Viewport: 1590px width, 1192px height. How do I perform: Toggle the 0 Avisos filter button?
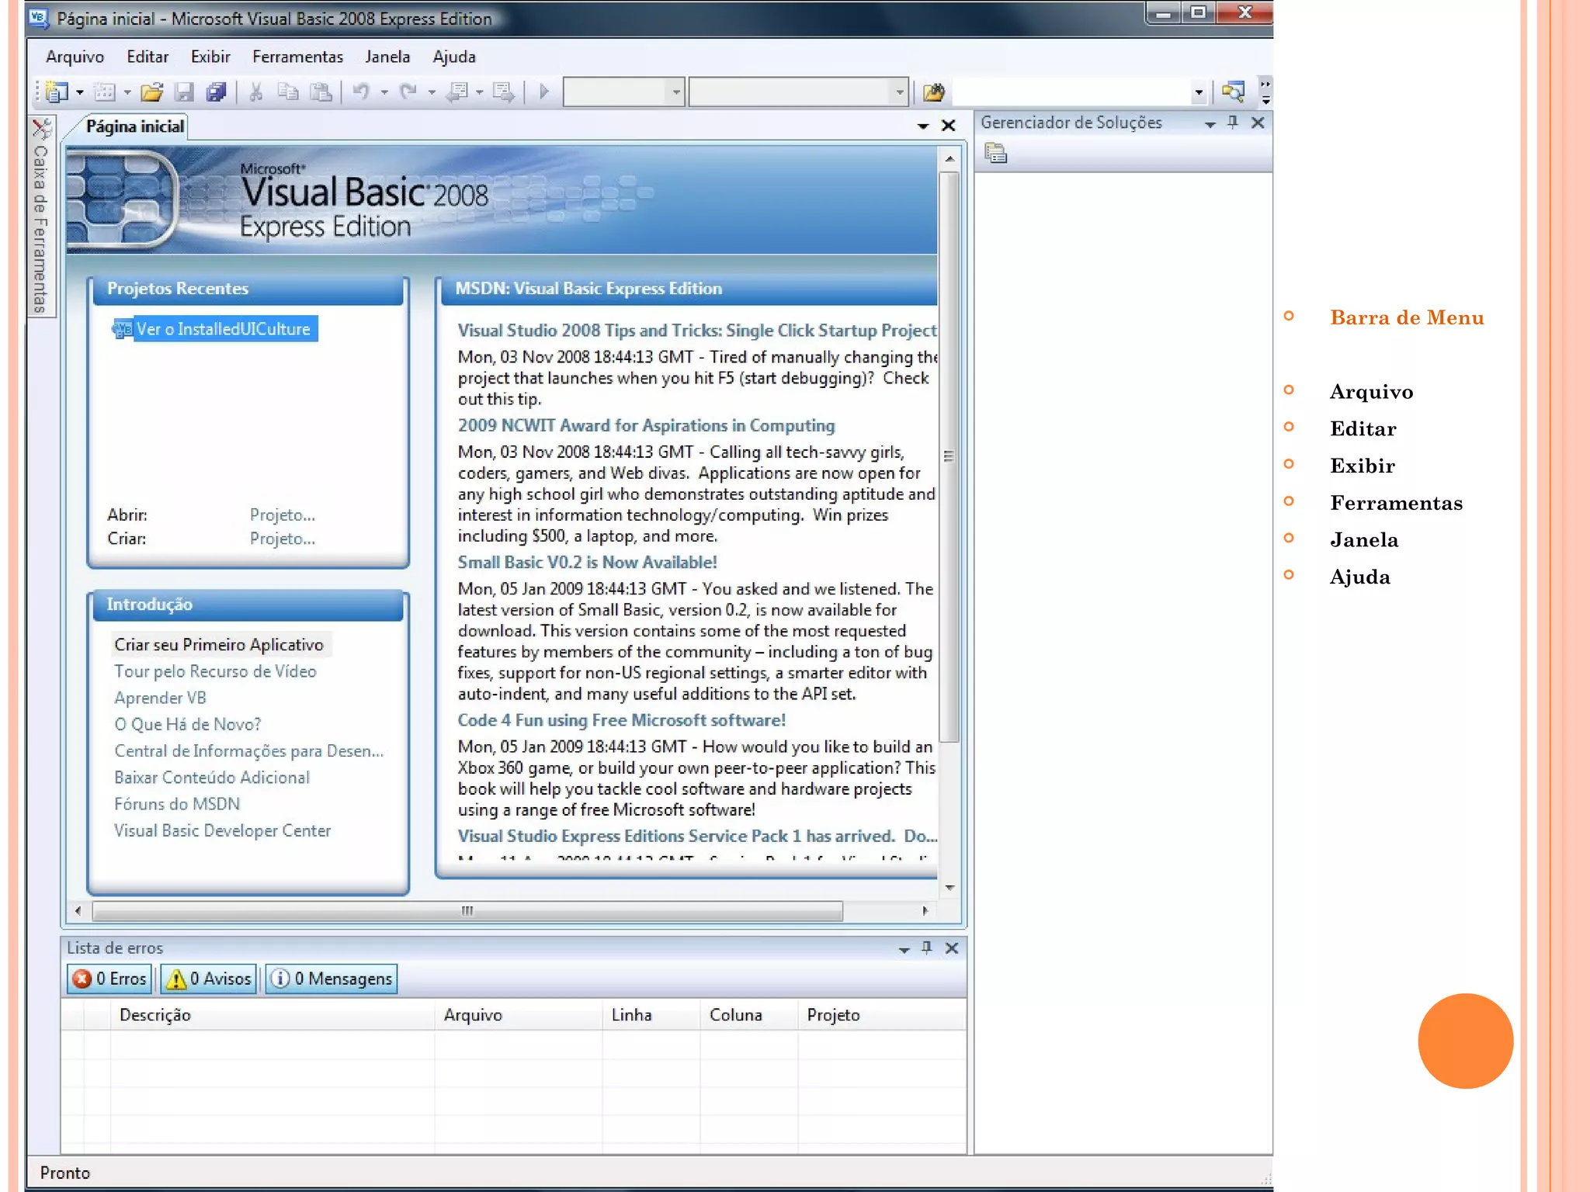(210, 979)
